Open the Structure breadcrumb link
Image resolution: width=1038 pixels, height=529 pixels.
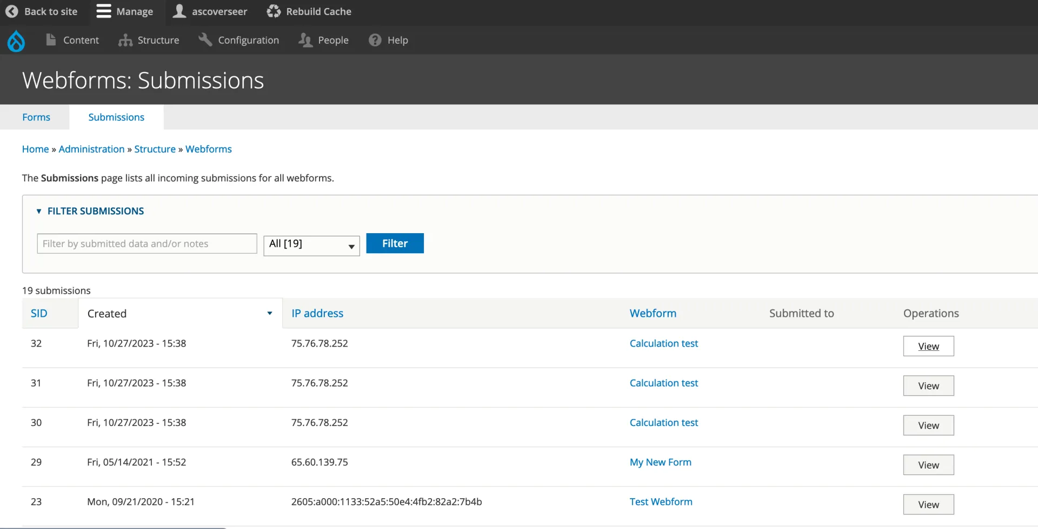[155, 149]
